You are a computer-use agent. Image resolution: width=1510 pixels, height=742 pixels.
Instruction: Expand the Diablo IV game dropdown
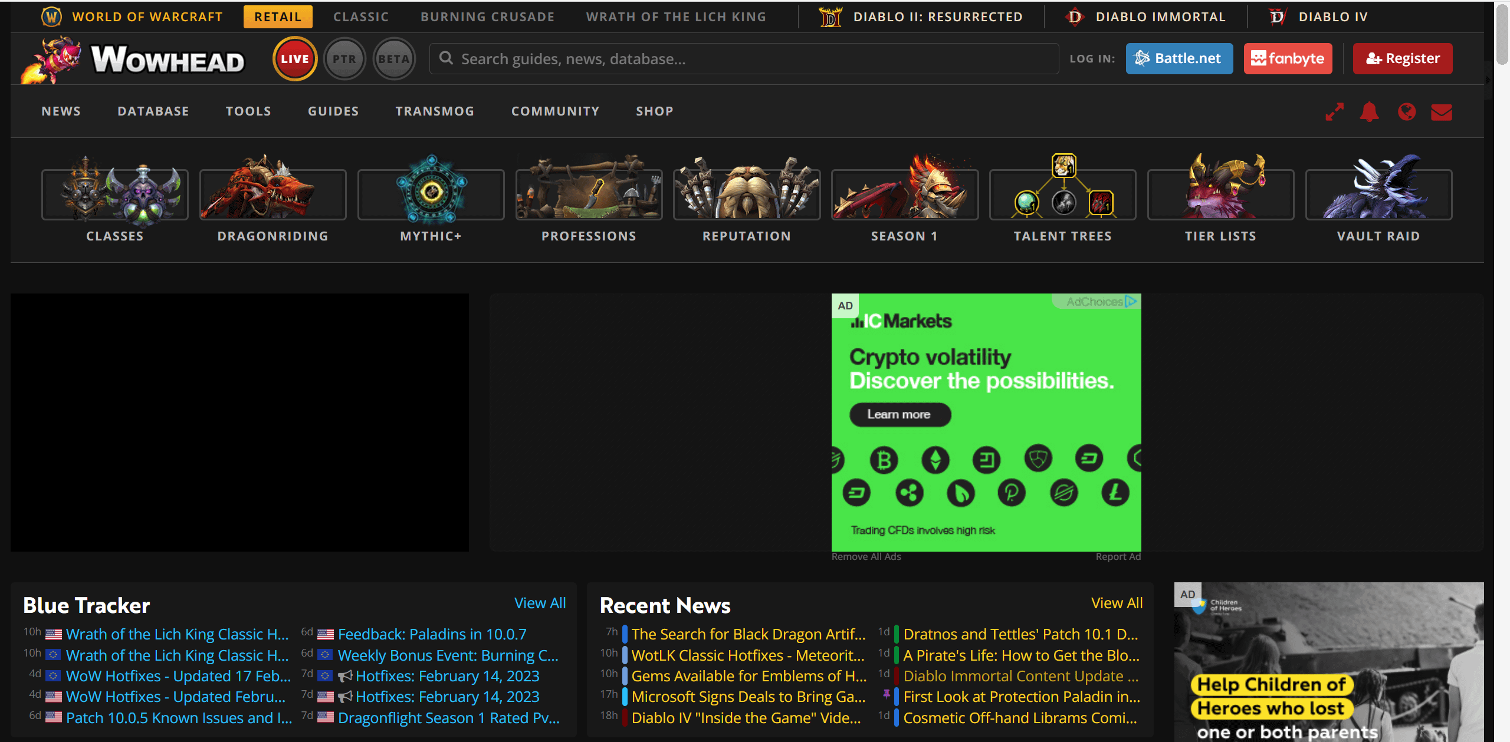[1333, 17]
